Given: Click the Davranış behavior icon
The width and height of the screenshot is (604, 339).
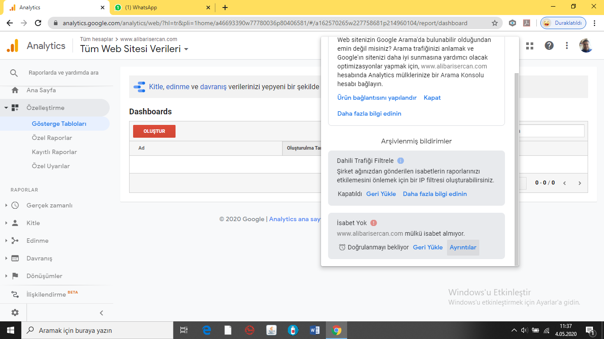Looking at the screenshot, I should pos(15,258).
